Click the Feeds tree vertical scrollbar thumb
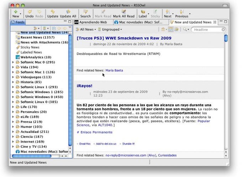 [x=70, y=90]
